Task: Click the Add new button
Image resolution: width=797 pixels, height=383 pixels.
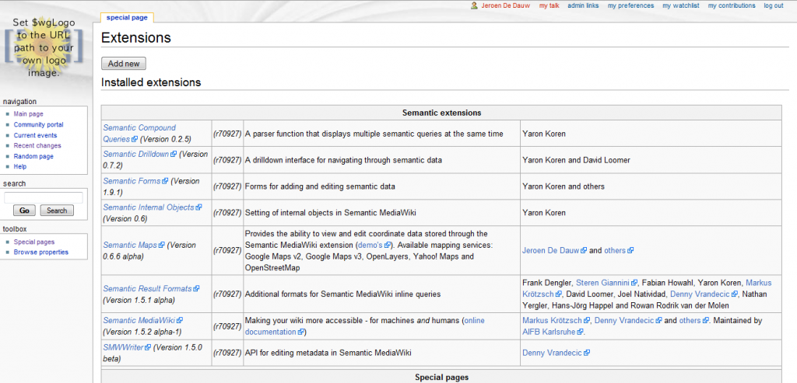Action: [x=124, y=64]
